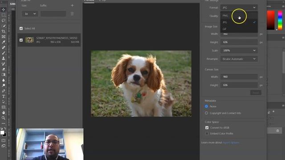Uncheck the 960 x 636 JPG file row
This screenshot has height=160, width=285.
click(x=21, y=40)
